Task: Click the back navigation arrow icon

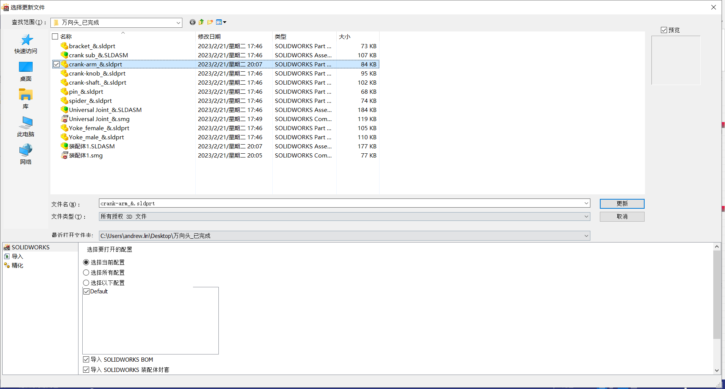Action: coord(193,22)
